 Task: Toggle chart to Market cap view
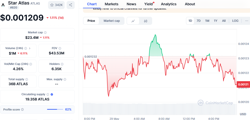tap(112, 21)
